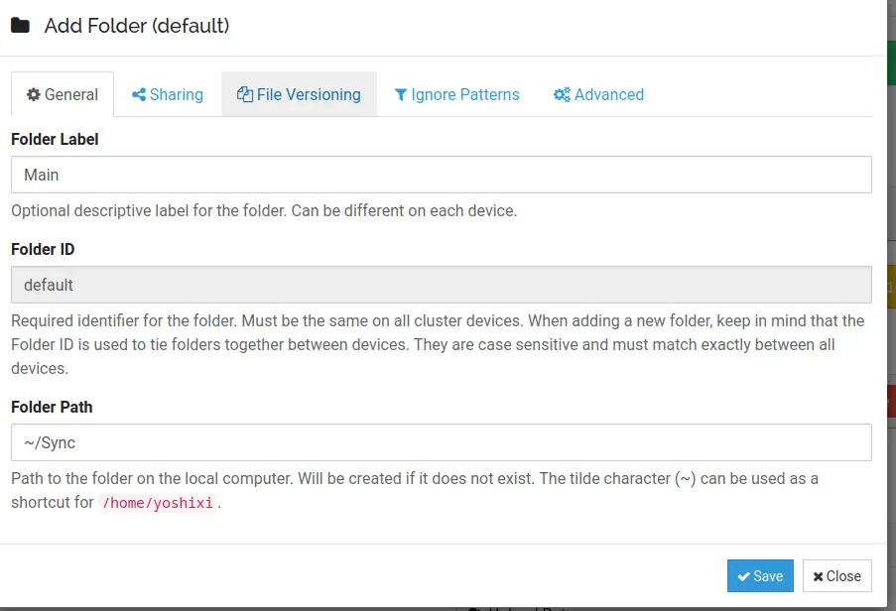The image size is (896, 611).
Task: Click the folder icon in the dialog header
Action: coord(20,26)
